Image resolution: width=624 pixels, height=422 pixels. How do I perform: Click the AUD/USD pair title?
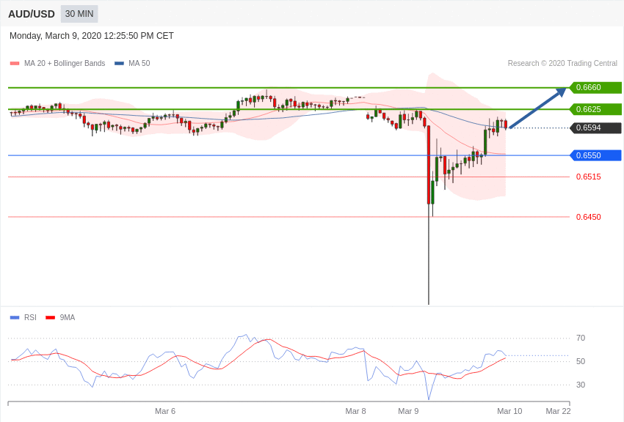point(32,14)
